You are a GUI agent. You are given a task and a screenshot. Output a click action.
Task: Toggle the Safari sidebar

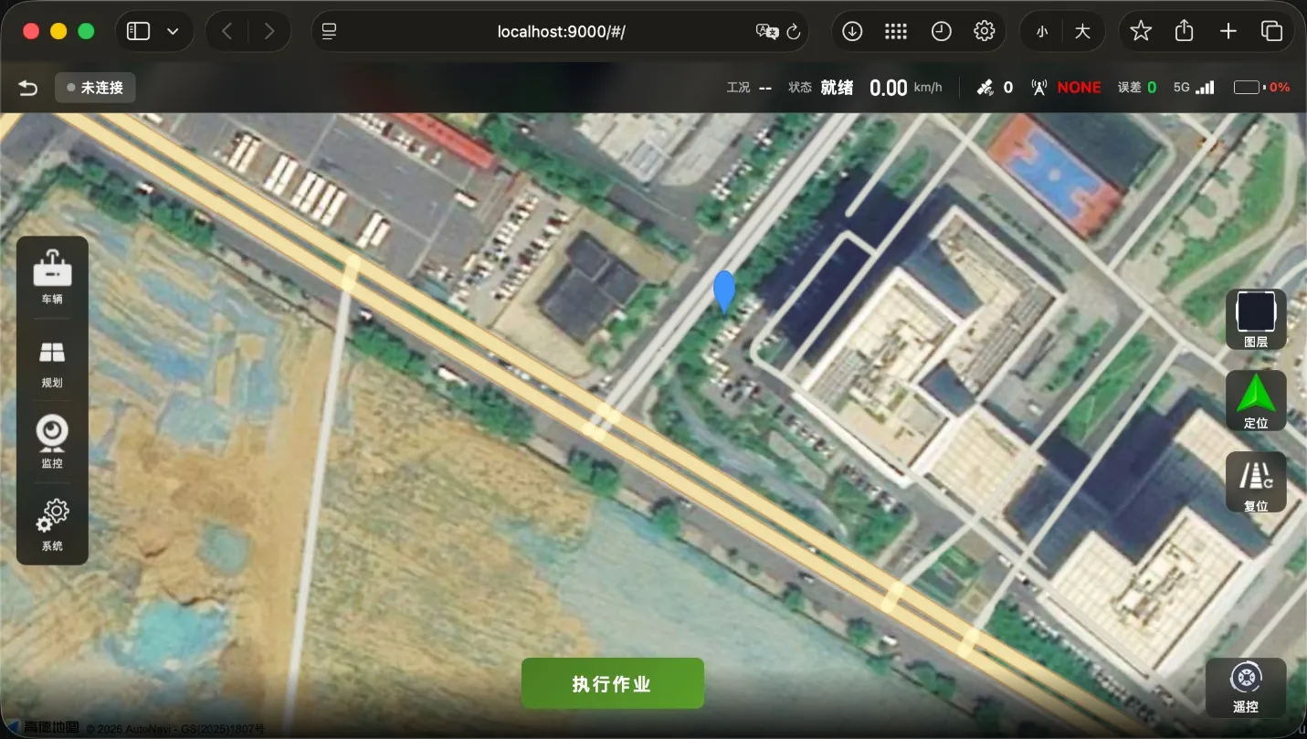click(138, 32)
